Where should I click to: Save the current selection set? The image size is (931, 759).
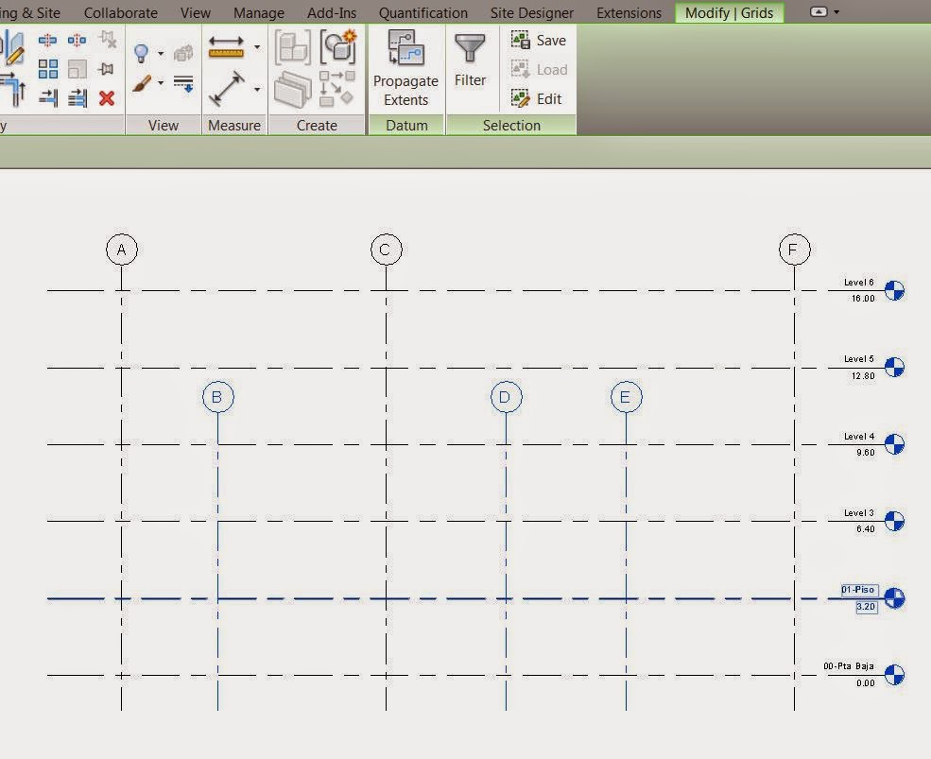(538, 41)
